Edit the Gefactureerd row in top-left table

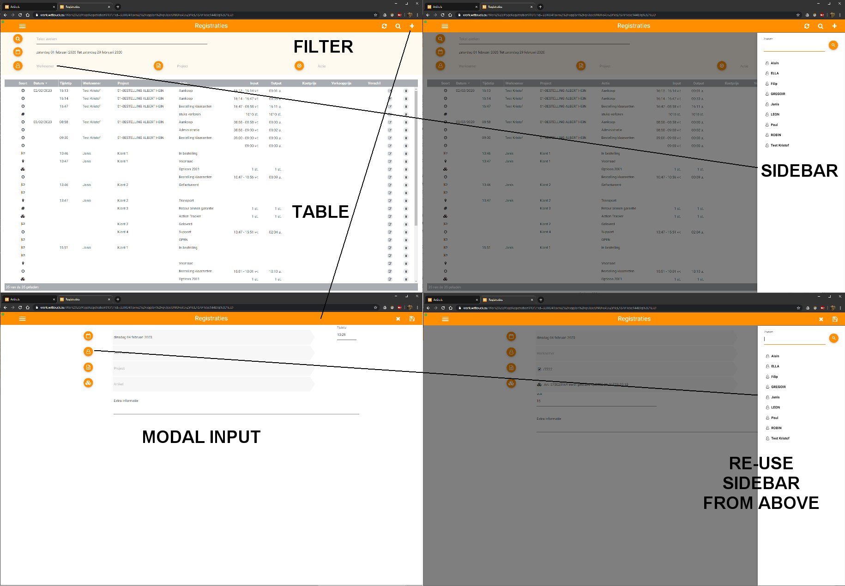click(x=390, y=185)
